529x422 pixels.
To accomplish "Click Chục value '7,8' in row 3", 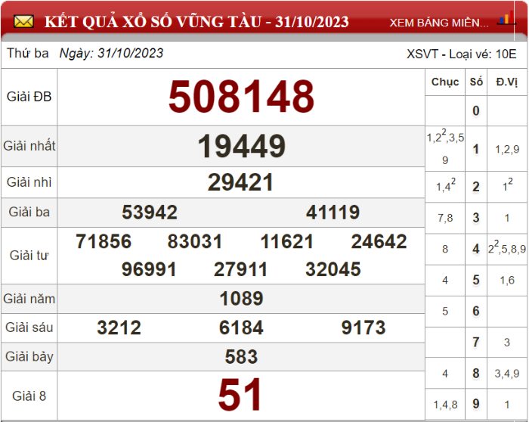I will pos(445,219).
